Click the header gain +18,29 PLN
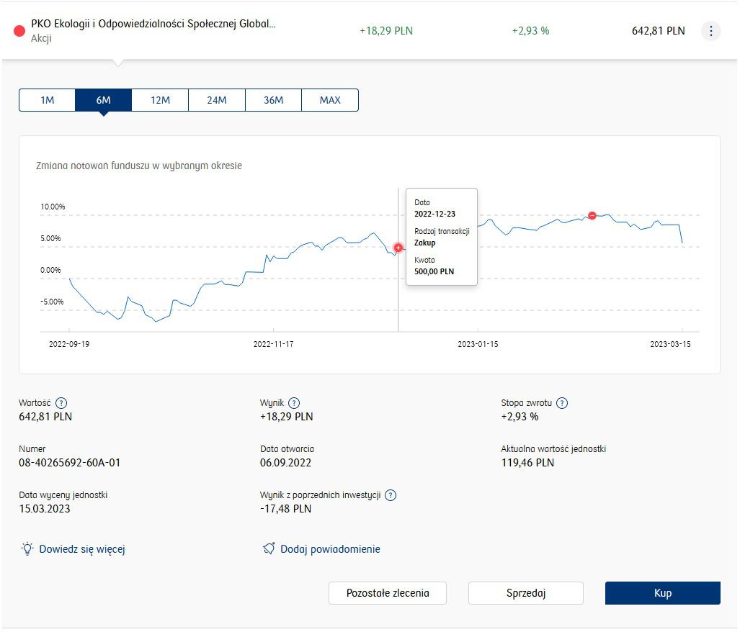The width and height of the screenshot is (740, 637). (386, 31)
